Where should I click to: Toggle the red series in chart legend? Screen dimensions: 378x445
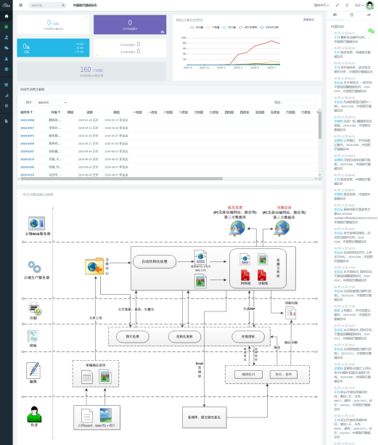click(x=196, y=28)
